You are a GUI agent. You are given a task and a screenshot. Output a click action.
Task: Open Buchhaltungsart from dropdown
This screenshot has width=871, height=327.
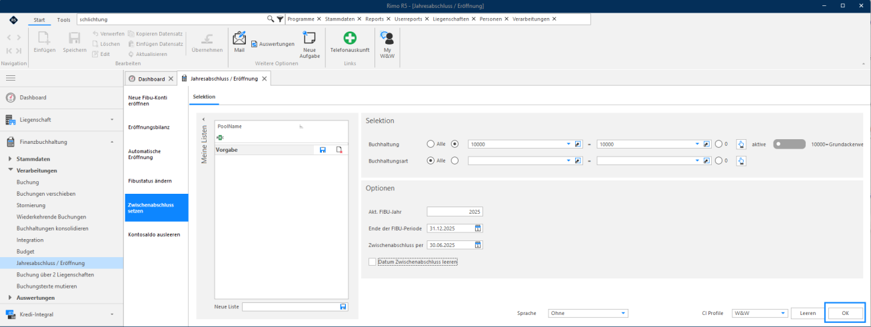[568, 161]
